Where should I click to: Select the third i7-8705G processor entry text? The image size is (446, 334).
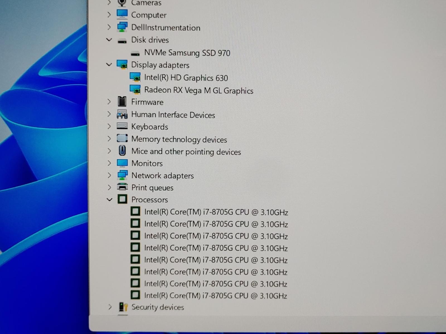(x=216, y=236)
